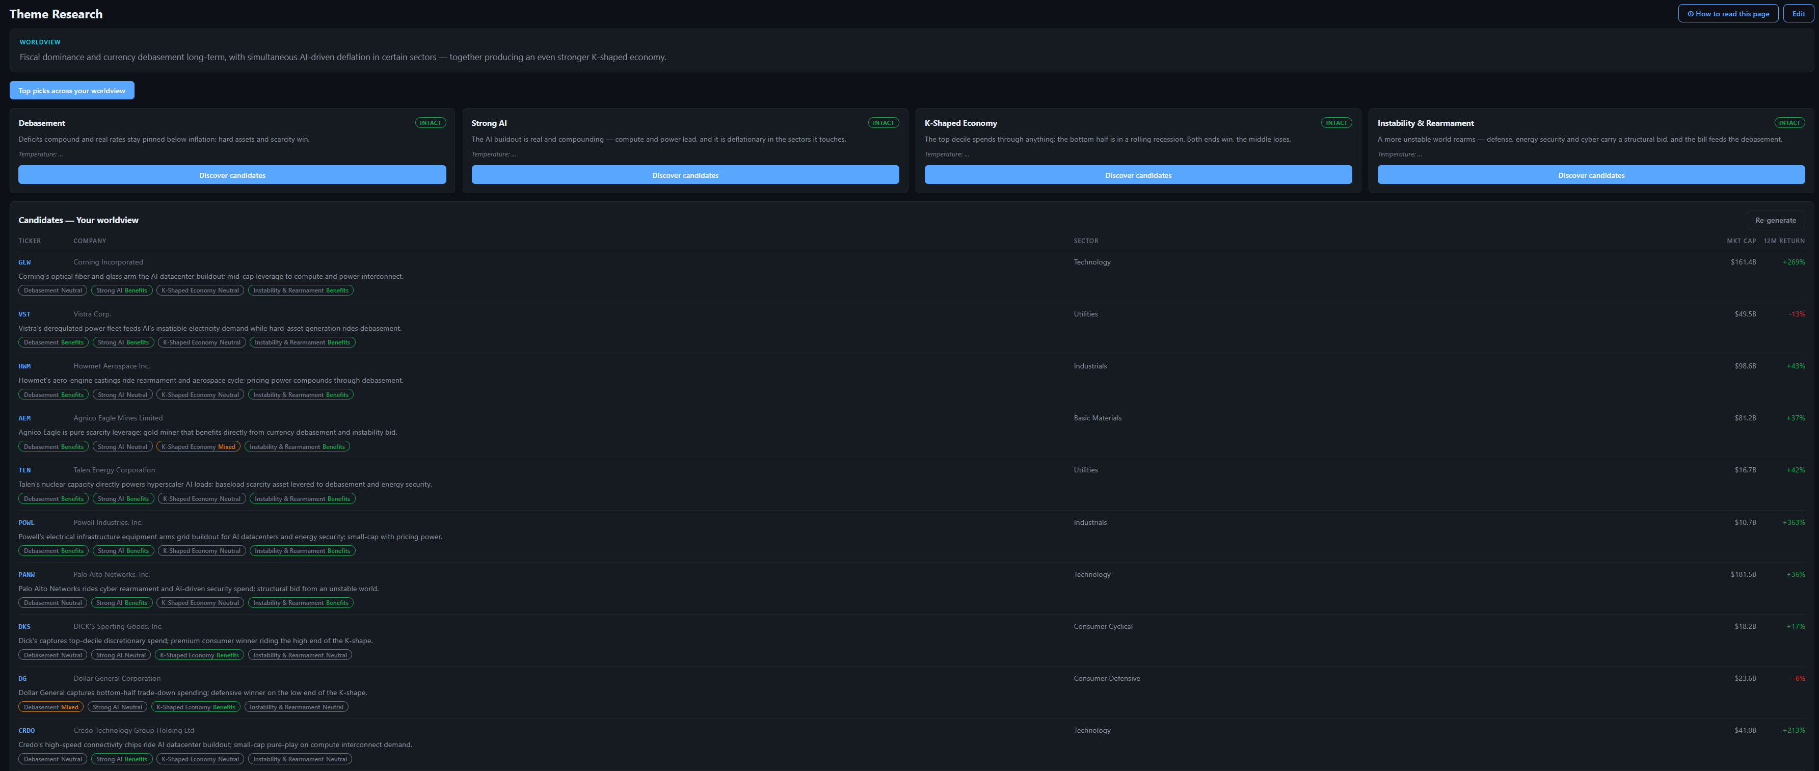
Task: Click Debasement Neutral tag in GLW row
Action: [53, 290]
